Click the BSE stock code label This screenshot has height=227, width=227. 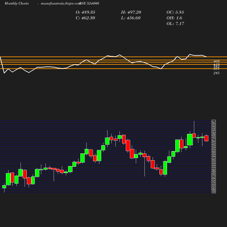coord(89,3)
